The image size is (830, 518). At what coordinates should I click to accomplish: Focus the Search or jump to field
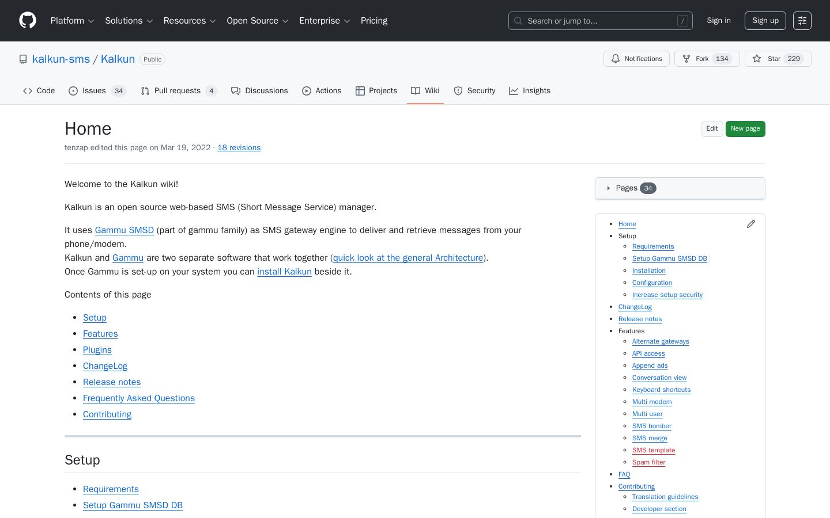tap(601, 21)
